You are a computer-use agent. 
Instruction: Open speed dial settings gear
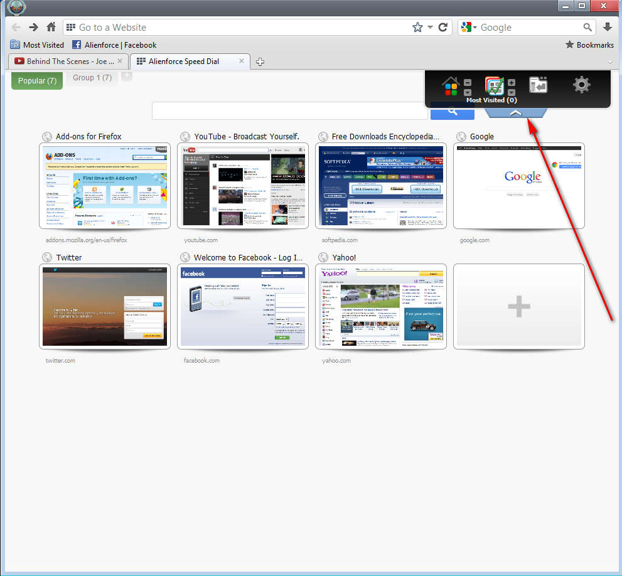(x=582, y=85)
